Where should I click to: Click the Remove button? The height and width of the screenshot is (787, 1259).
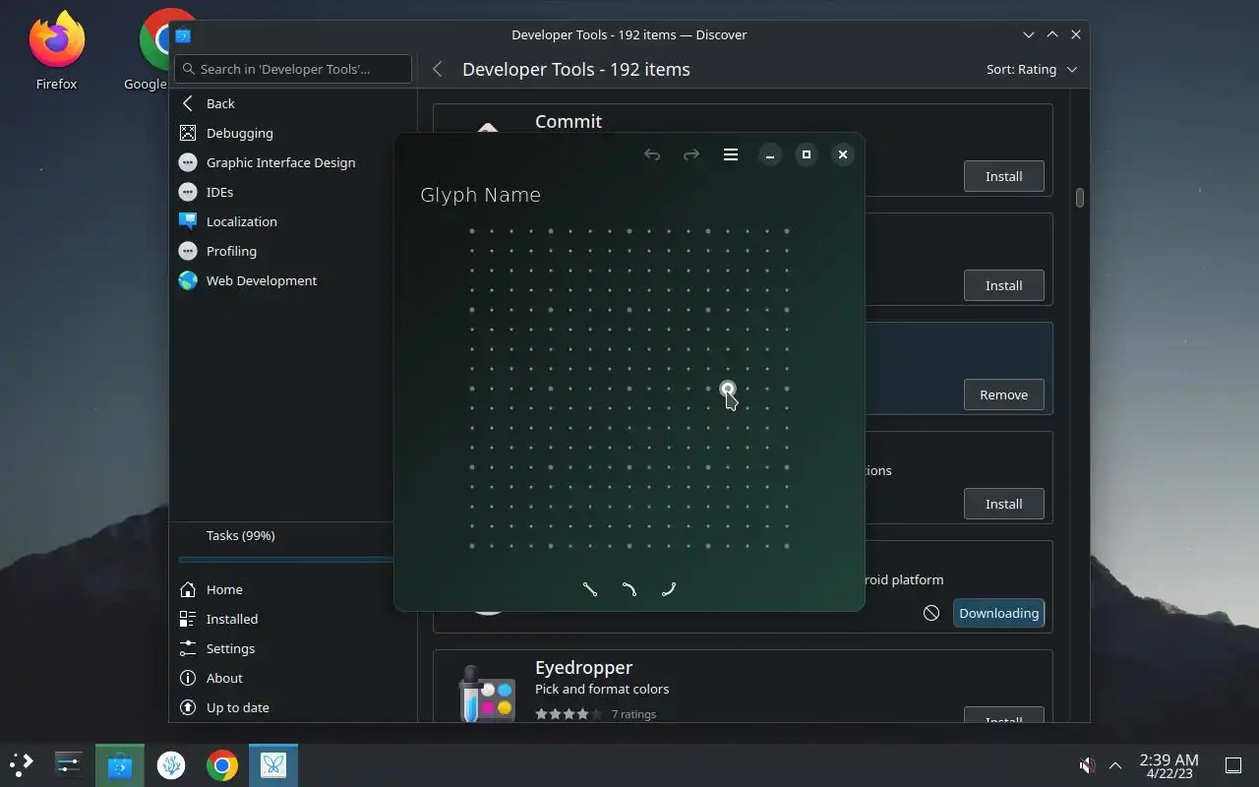pyautogui.click(x=1003, y=394)
